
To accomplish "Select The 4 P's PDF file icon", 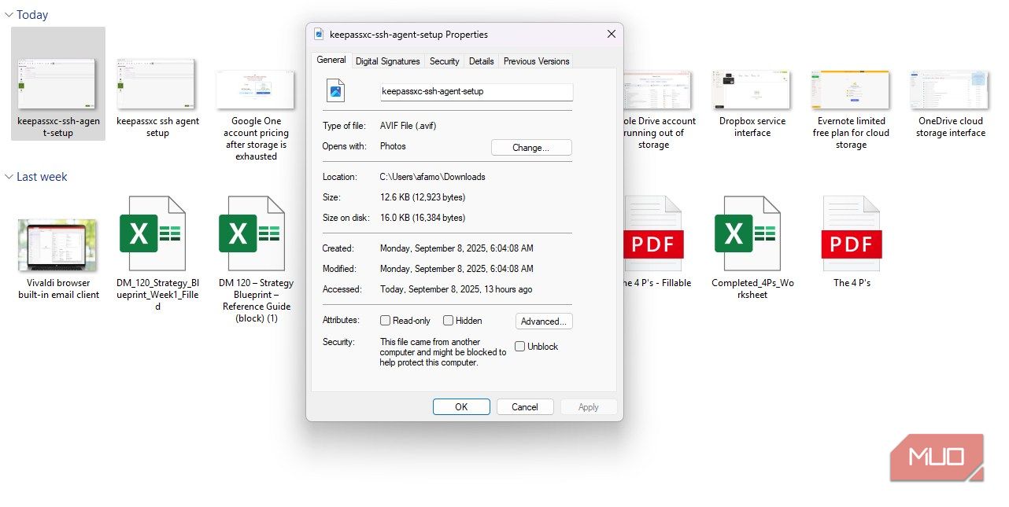I will click(x=851, y=233).
